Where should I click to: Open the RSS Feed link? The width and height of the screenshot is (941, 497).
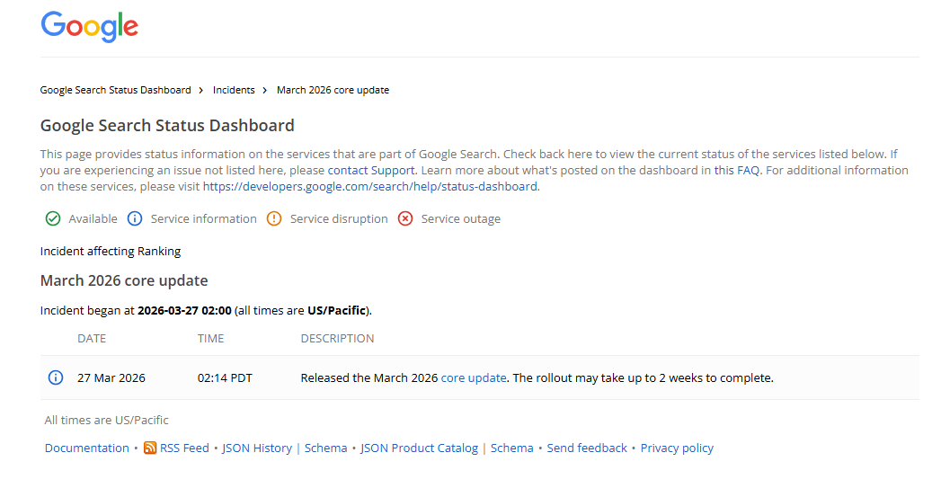[184, 448]
